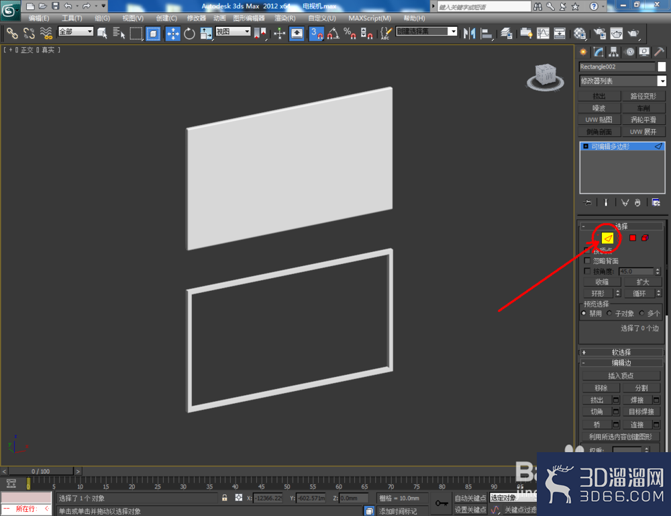Toggle the Angle Snap icon
Image resolution: width=671 pixels, height=516 pixels.
pyautogui.click(x=333, y=33)
